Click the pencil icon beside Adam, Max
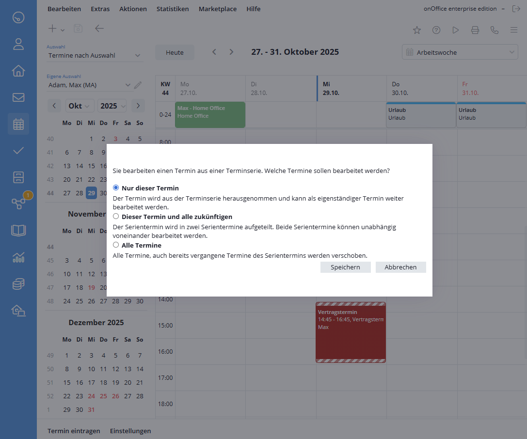527x439 pixels. (138, 85)
